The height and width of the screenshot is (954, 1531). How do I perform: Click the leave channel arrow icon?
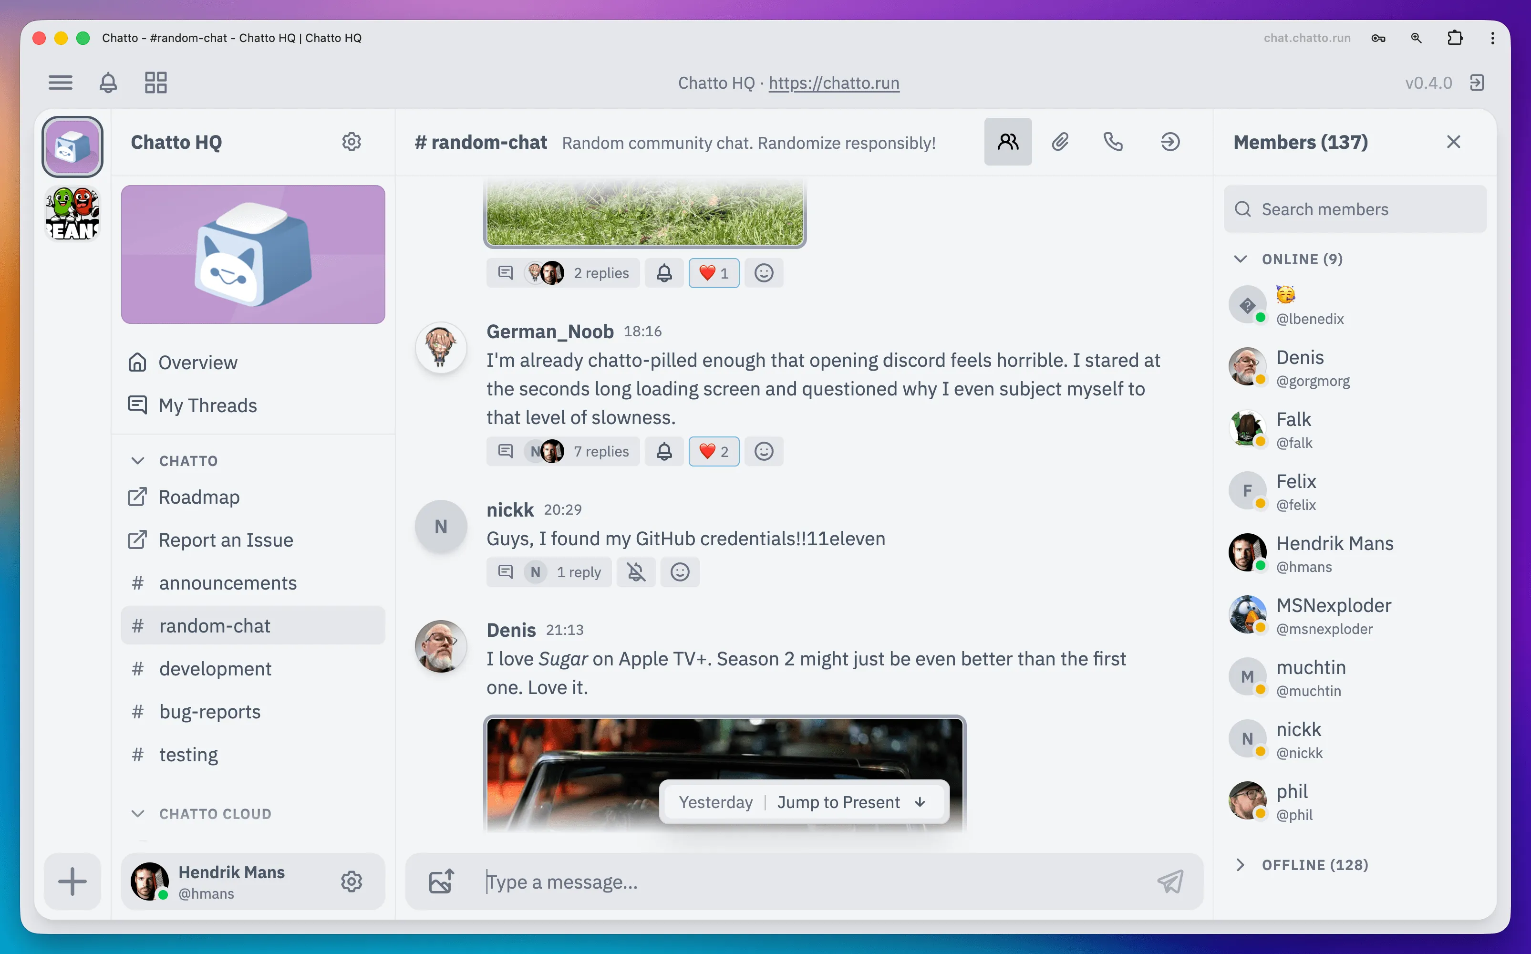[1170, 142]
